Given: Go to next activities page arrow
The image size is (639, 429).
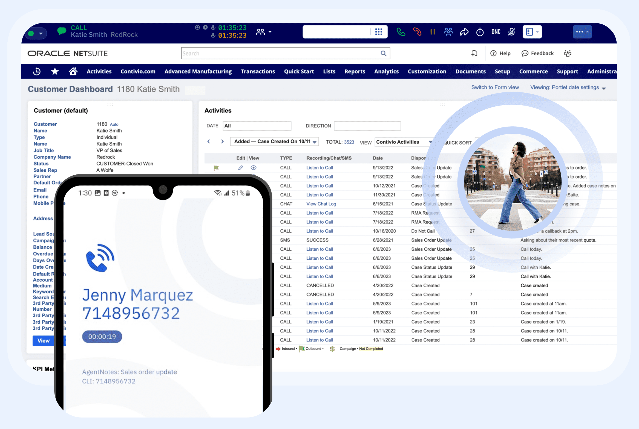Looking at the screenshot, I should coord(222,141).
